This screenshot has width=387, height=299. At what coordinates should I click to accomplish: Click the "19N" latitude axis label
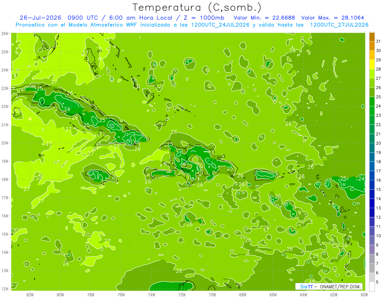click(5, 161)
